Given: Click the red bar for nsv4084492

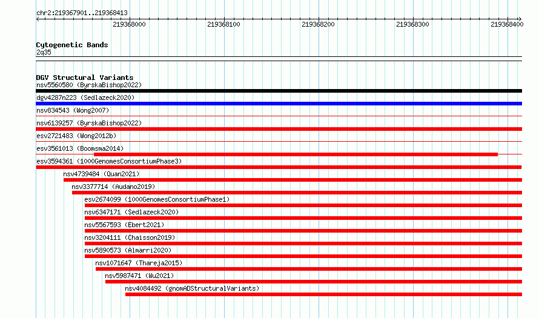Looking at the screenshot, I should tap(323, 294).
